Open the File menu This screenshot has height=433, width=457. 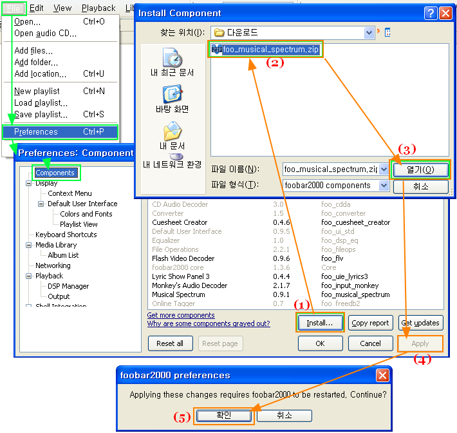tap(14, 8)
